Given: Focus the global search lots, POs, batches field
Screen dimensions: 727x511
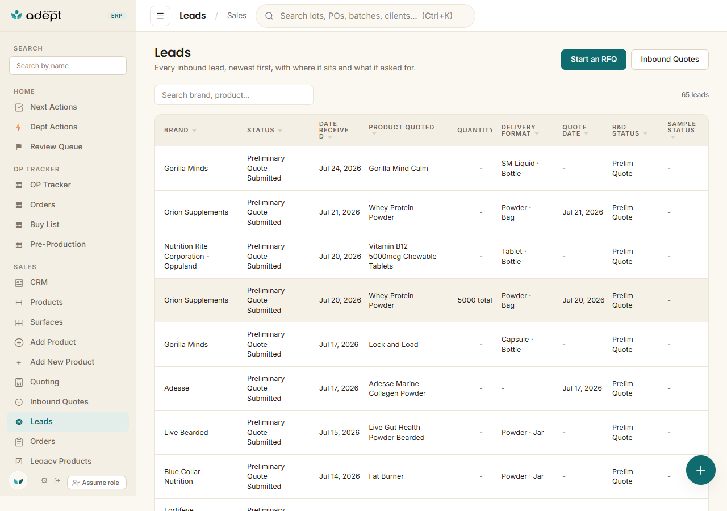Looking at the screenshot, I should click(x=365, y=16).
